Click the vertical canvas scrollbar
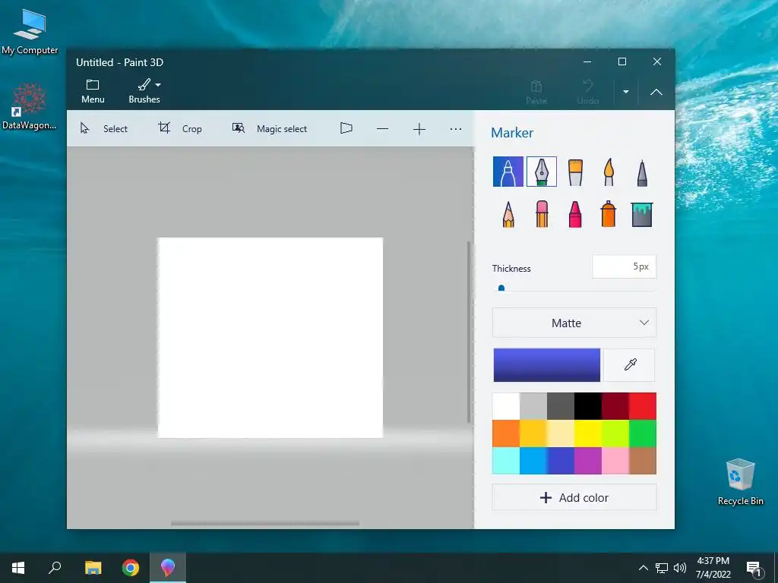 coord(469,332)
